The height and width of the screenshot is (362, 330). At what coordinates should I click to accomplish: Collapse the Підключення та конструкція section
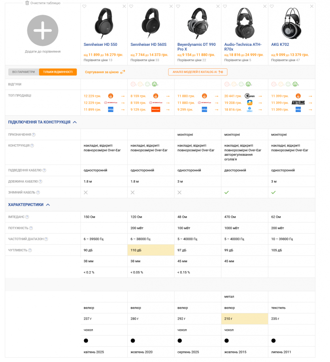tap(75, 122)
